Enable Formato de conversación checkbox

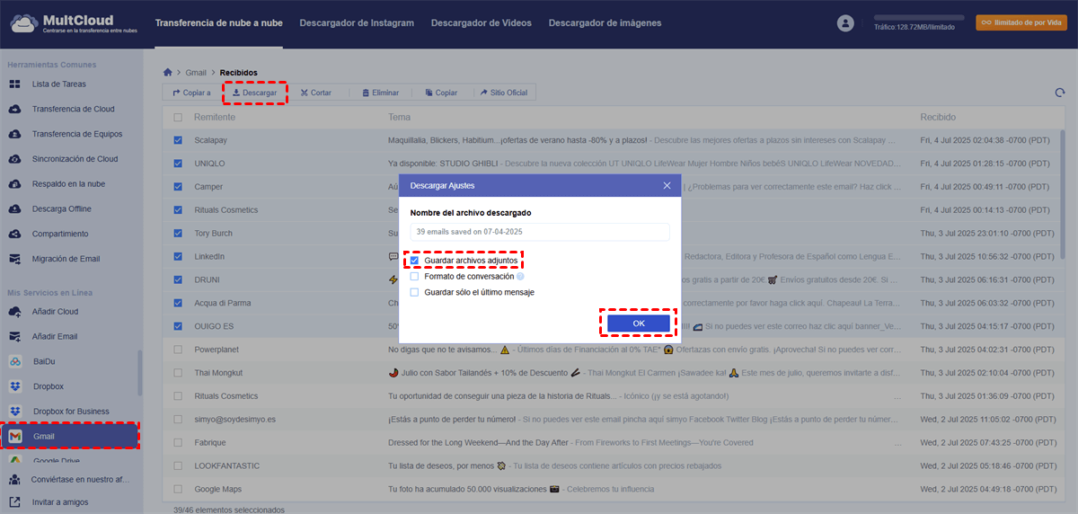pyautogui.click(x=414, y=277)
